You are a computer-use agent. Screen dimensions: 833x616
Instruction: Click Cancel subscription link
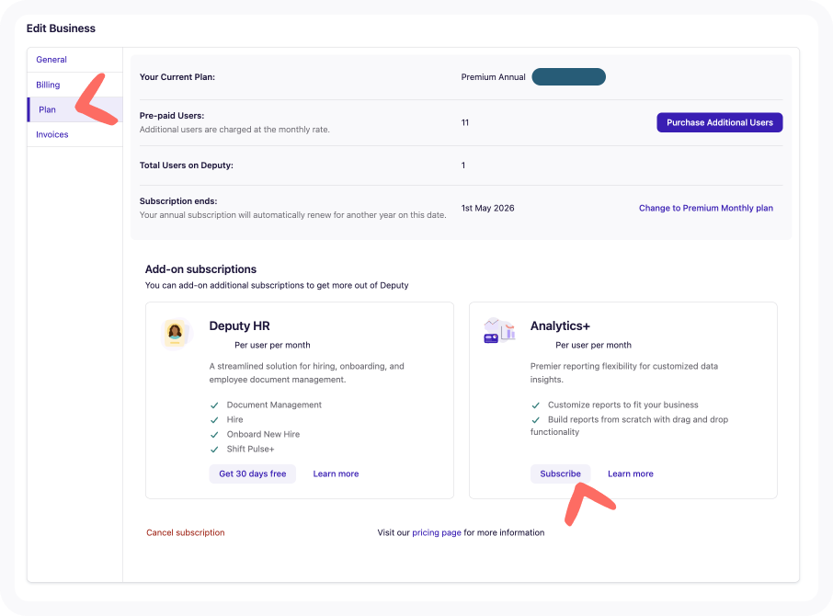186,532
